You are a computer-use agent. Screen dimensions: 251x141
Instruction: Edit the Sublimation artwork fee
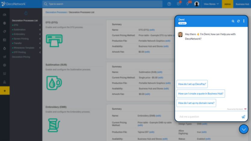[147, 94]
